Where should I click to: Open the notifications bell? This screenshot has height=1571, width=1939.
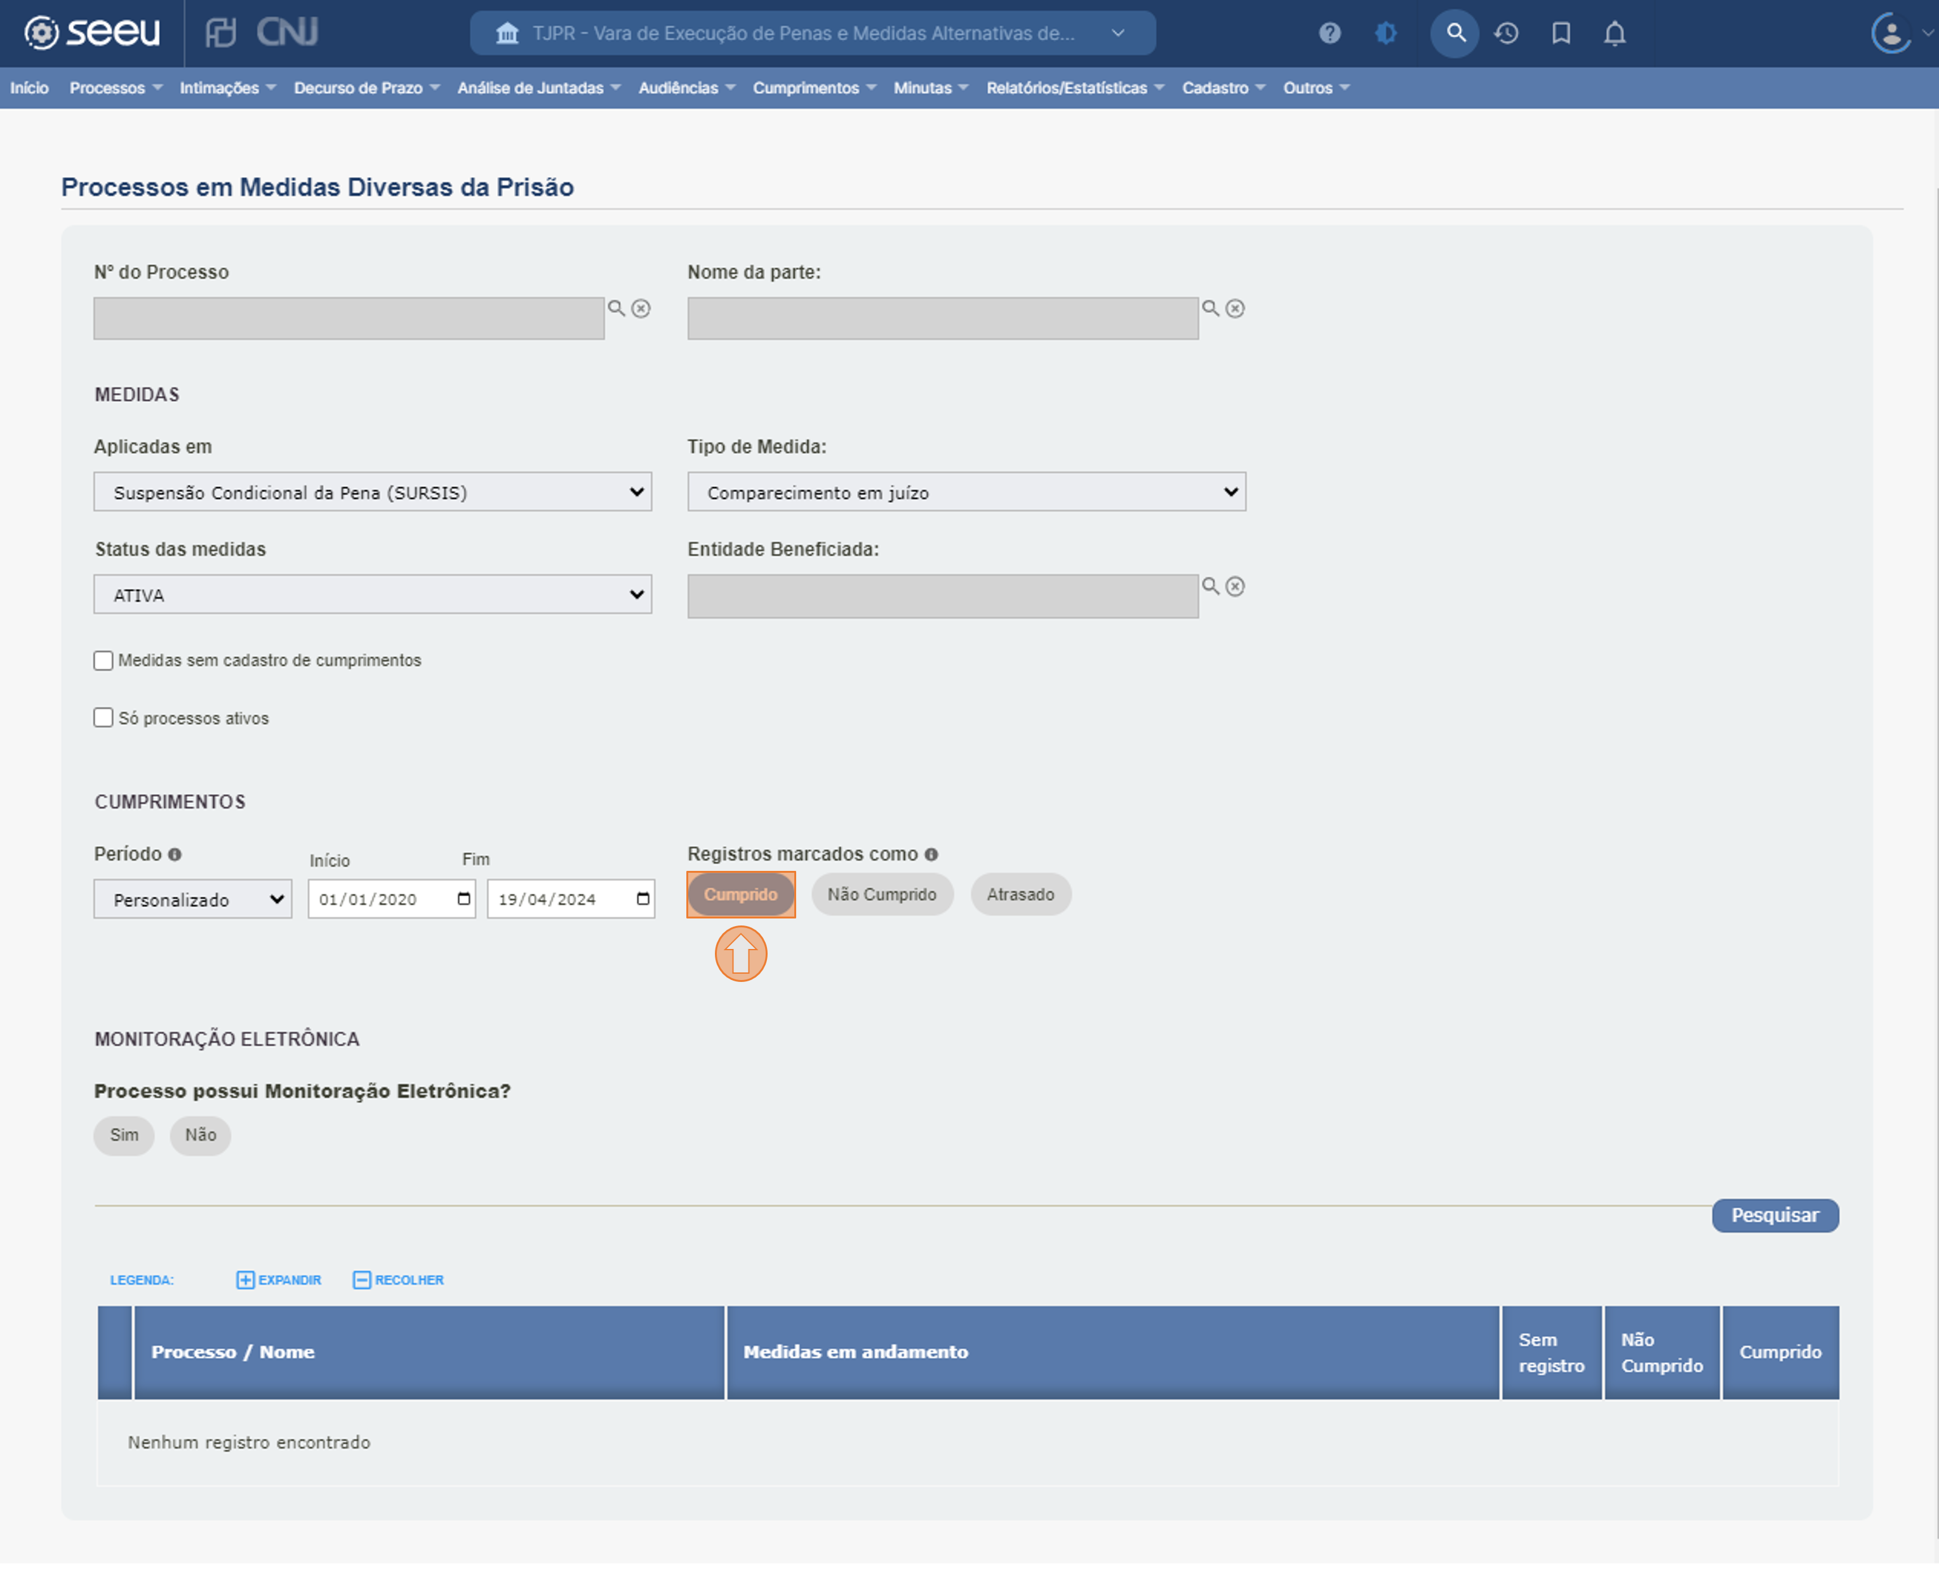click(x=1614, y=34)
